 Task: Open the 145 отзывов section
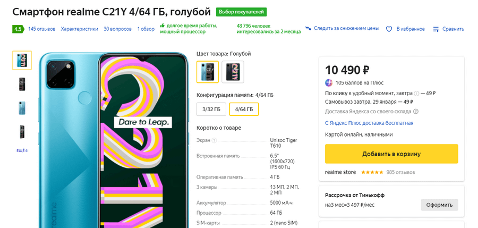coord(41,29)
